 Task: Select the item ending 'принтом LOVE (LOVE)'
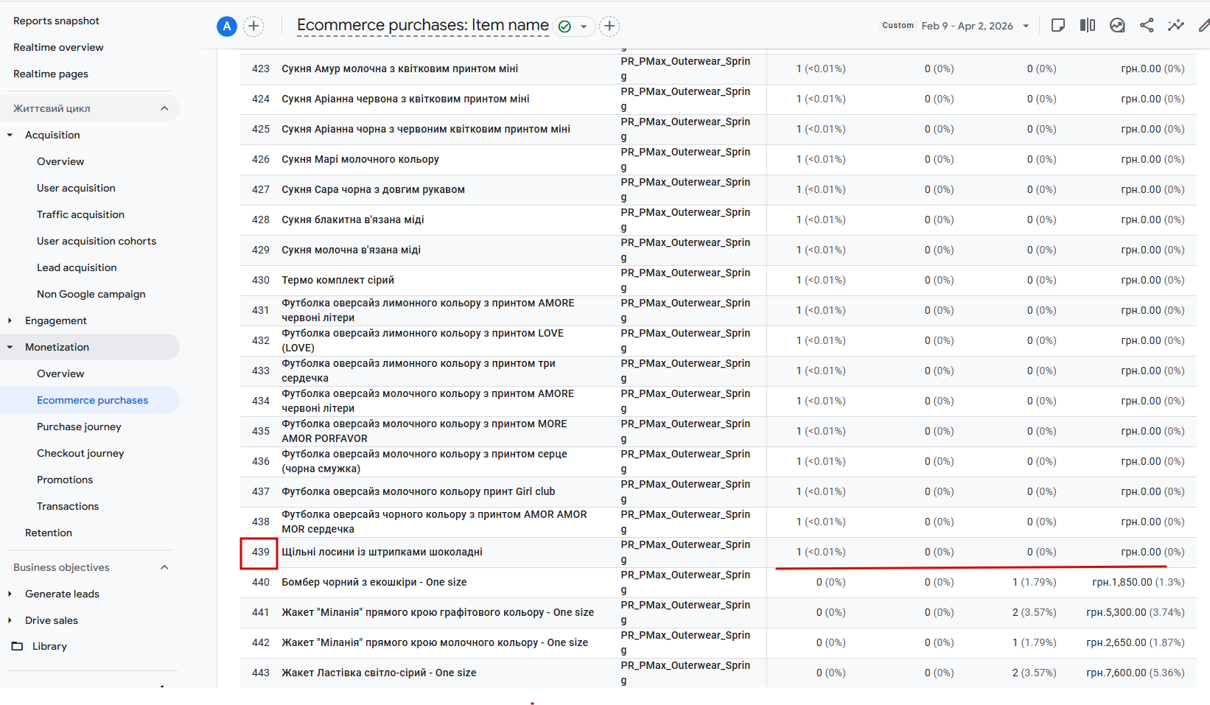click(422, 340)
